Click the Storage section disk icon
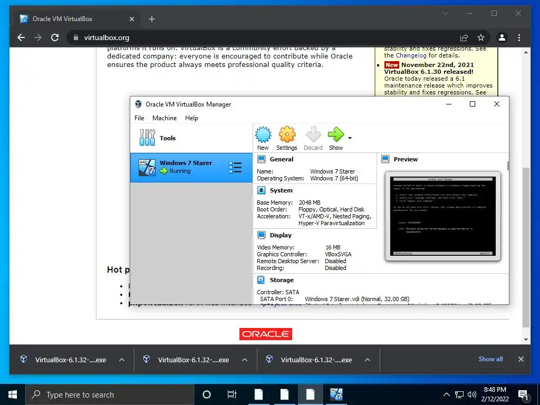Image resolution: width=540 pixels, height=405 pixels. 262,280
